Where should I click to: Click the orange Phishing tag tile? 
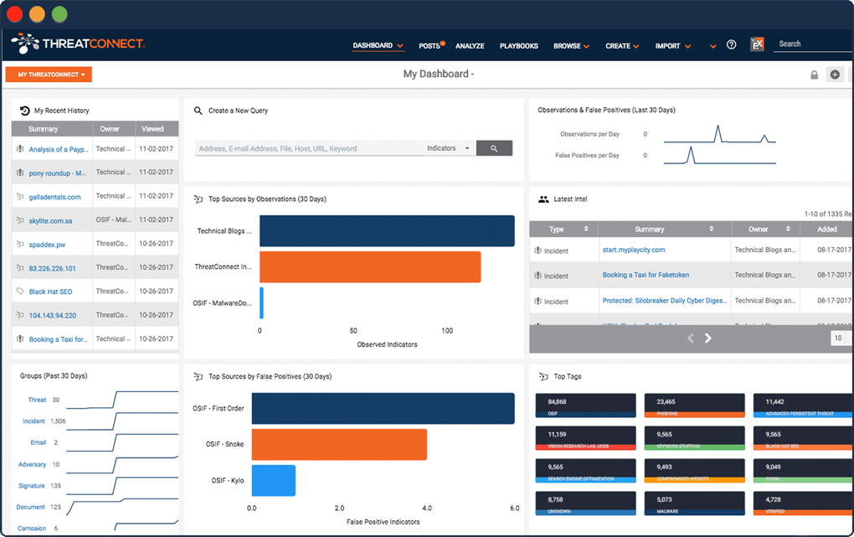(694, 405)
